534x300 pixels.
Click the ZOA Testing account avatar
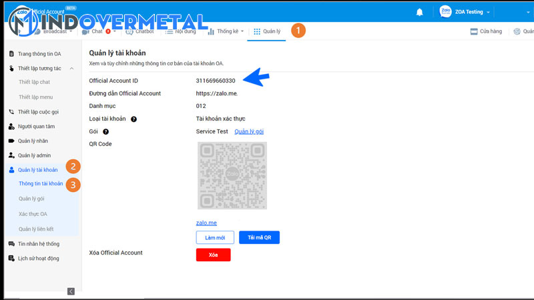coord(446,12)
